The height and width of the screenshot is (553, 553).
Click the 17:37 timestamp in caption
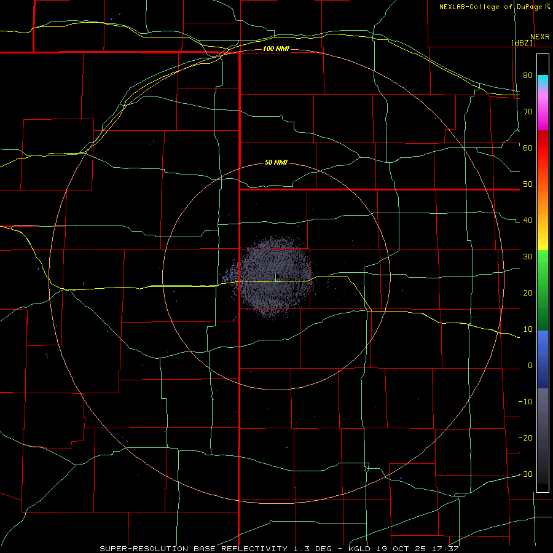(447, 549)
